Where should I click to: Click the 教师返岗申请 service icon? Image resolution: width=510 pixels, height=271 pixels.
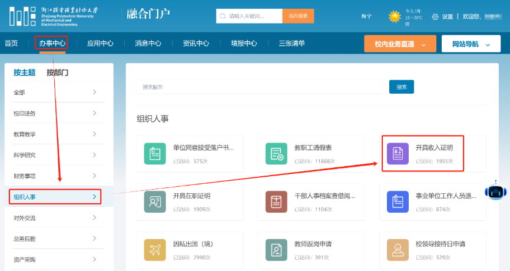point(276,250)
